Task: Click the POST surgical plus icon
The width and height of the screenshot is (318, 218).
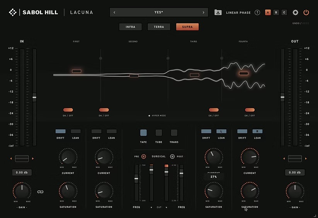Action: pyautogui.click(x=172, y=156)
